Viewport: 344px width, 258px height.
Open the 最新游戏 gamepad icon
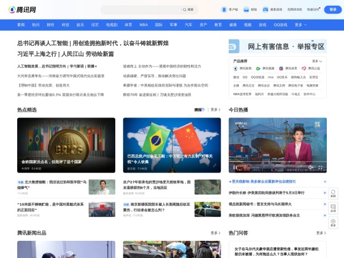(265, 10)
